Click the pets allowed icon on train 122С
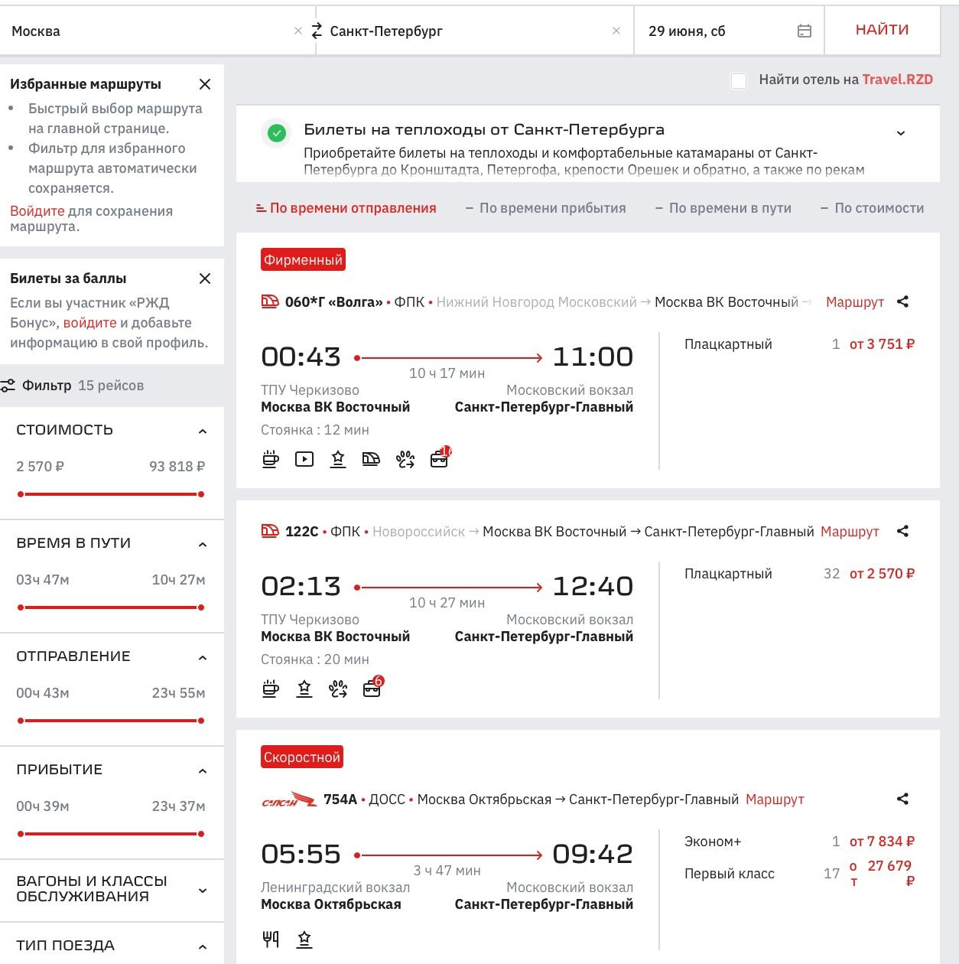The width and height of the screenshot is (959, 964). pyautogui.click(x=338, y=689)
